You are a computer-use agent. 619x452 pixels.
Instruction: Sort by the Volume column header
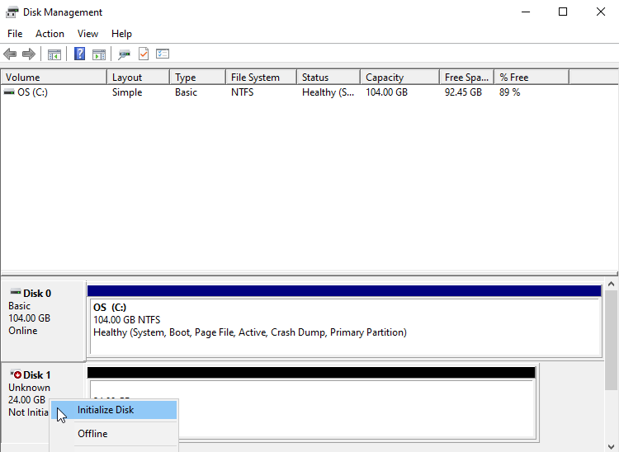pos(54,78)
